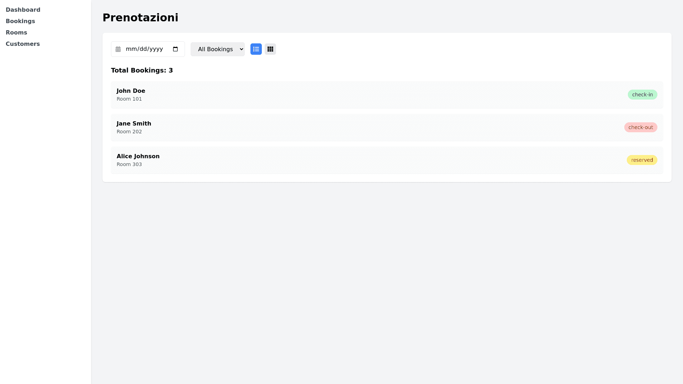Click the Prenotazioni page heading
This screenshot has height=384, width=683.
click(140, 17)
